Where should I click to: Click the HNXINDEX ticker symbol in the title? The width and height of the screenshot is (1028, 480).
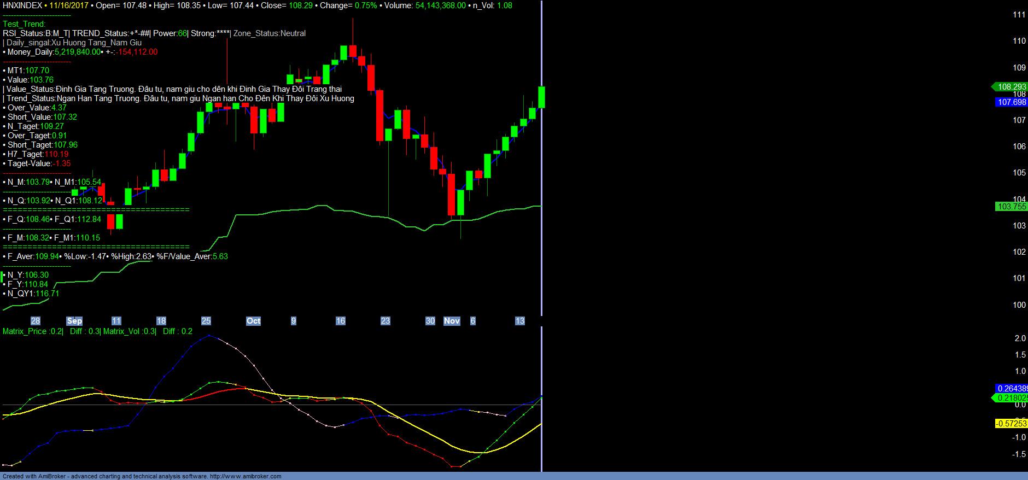(x=22, y=5)
